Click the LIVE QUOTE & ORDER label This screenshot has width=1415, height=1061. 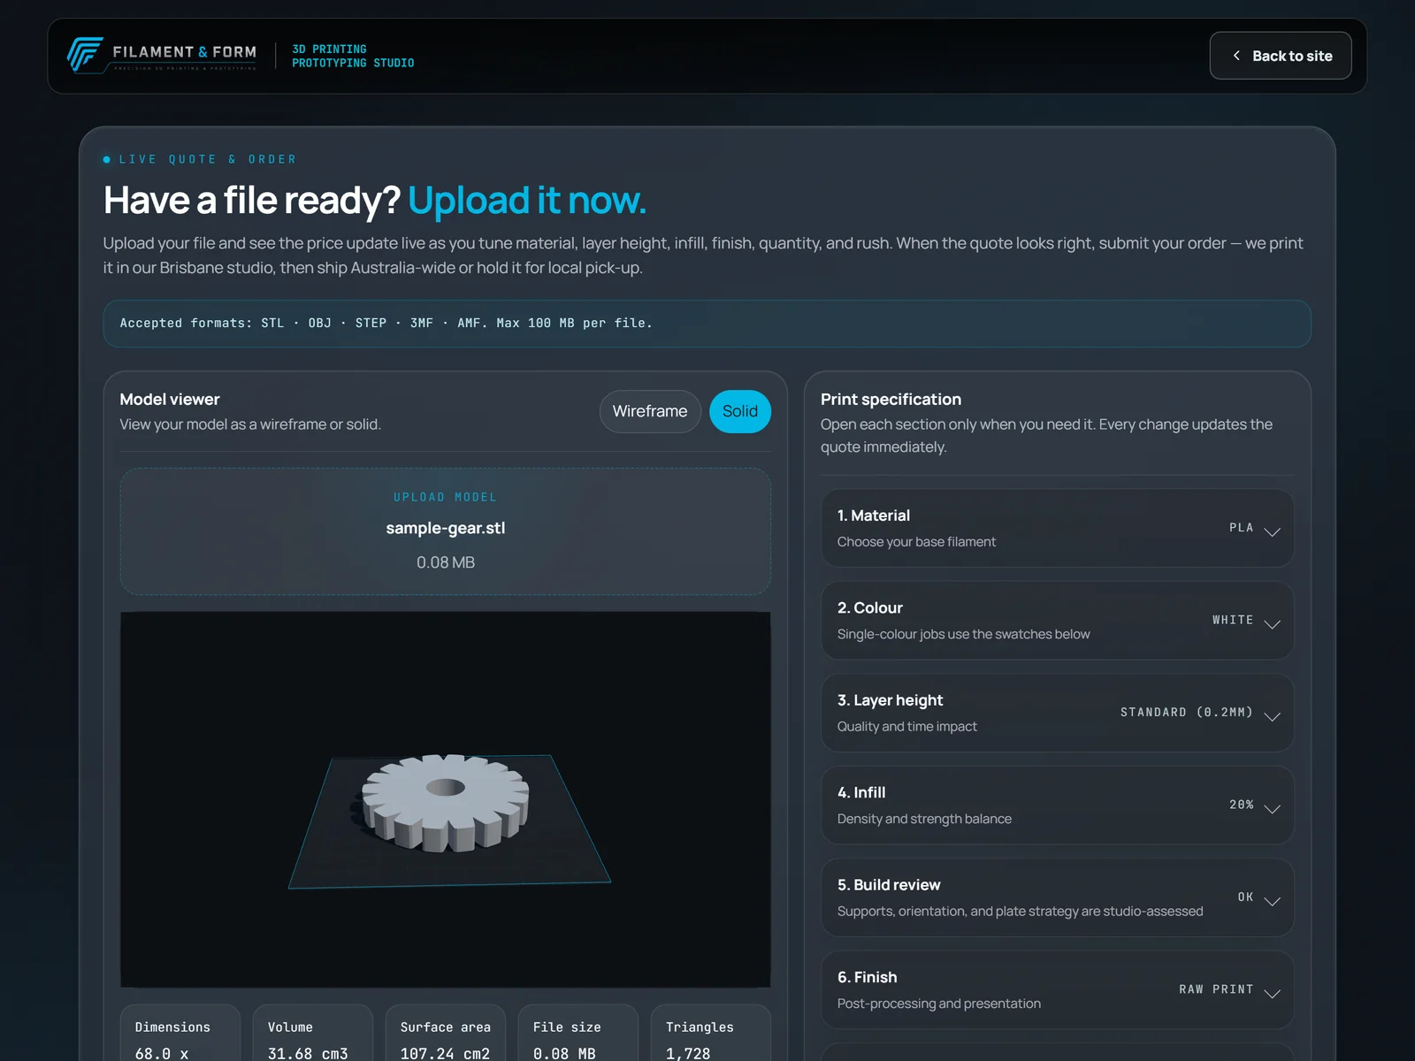[x=208, y=159]
